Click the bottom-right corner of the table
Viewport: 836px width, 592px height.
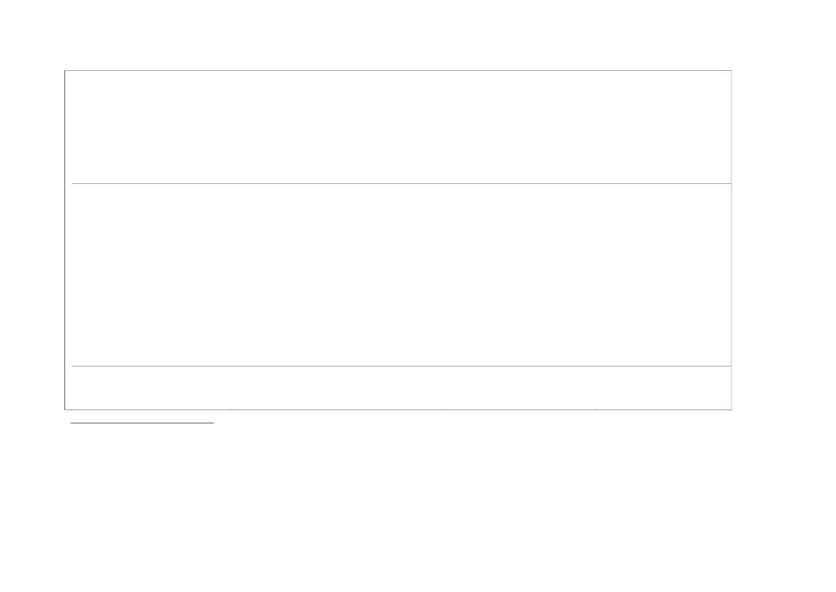732,409
